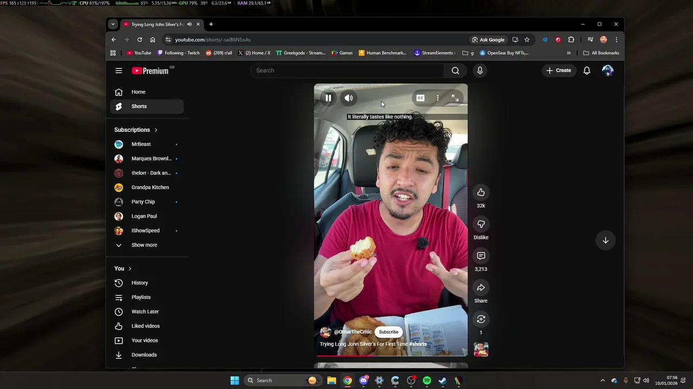Focus the YouTube search box
The height and width of the screenshot is (389, 693).
pyautogui.click(x=347, y=70)
